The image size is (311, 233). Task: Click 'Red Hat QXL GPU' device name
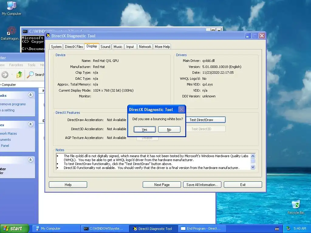coord(106,61)
